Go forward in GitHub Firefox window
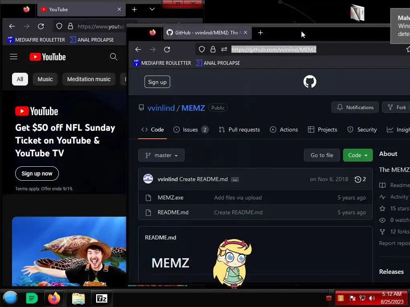410x307 pixels. 153,49
